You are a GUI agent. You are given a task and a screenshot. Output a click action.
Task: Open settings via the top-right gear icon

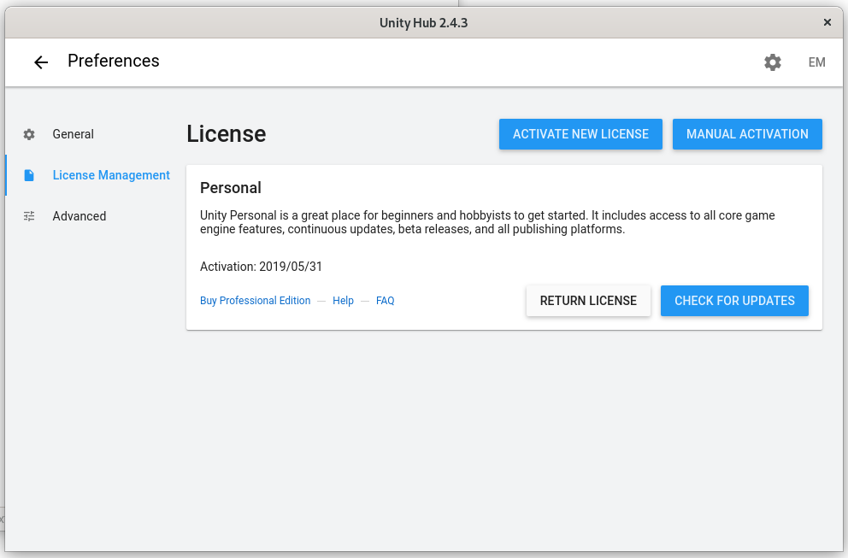(772, 62)
